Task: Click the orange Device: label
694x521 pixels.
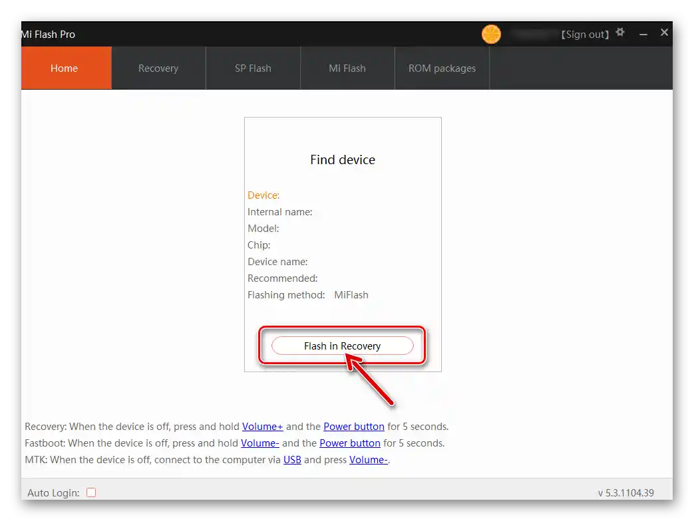Action: point(263,195)
